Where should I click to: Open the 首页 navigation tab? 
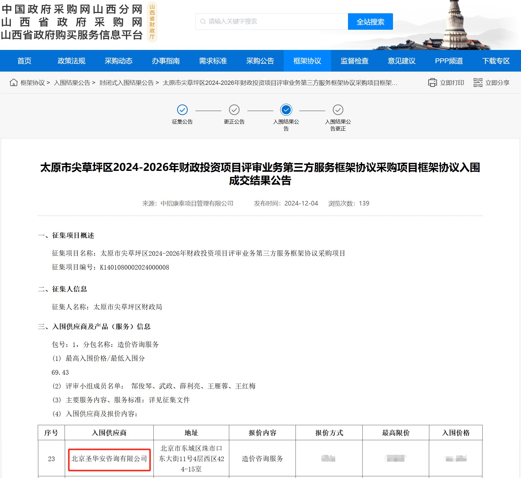click(x=24, y=61)
